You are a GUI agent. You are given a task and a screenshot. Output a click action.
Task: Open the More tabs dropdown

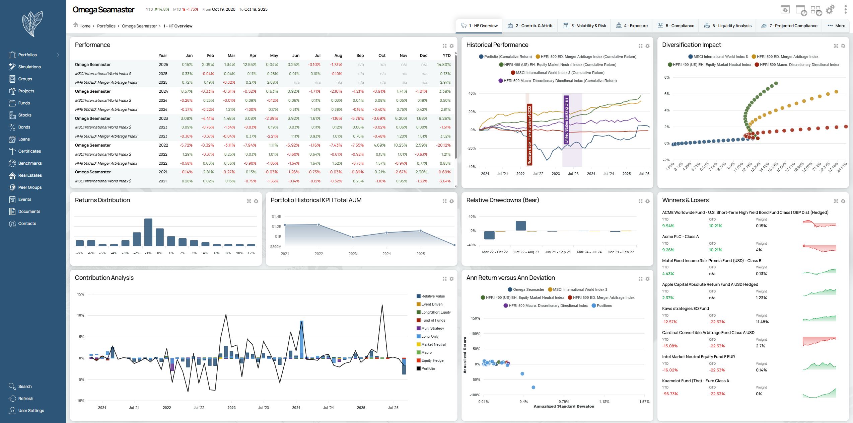tap(836, 26)
